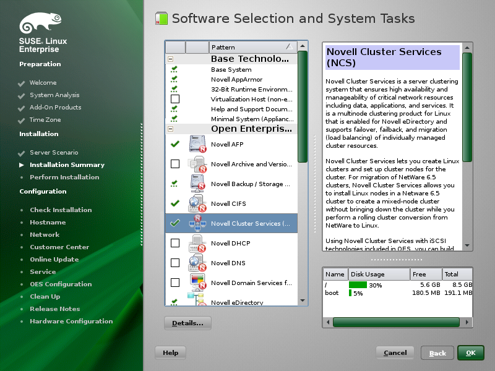Toggle status icon of Minimal System (Appliance)
The height and width of the screenshot is (371, 495).
[174, 119]
